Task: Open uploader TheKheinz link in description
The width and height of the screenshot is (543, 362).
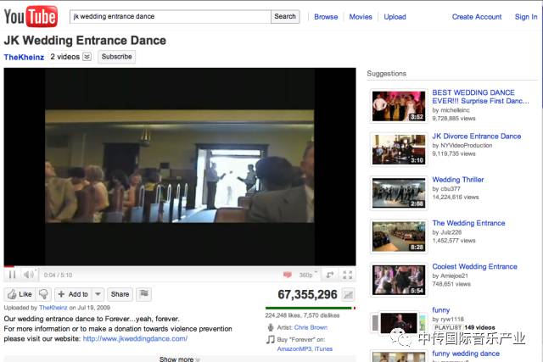Action: (x=53, y=308)
